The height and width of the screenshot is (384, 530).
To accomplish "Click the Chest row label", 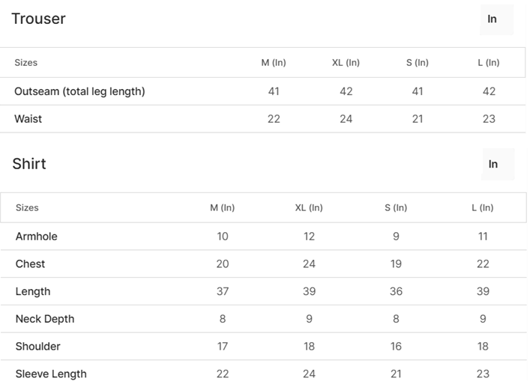I will 30,264.
